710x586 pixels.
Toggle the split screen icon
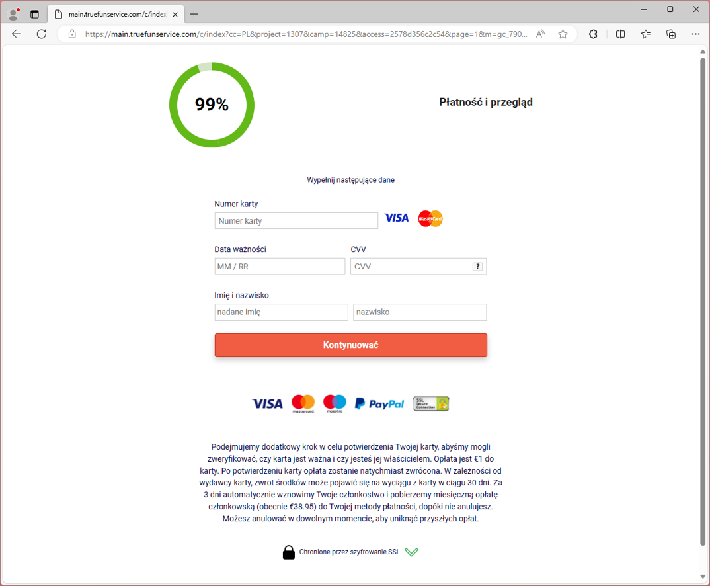pos(620,34)
